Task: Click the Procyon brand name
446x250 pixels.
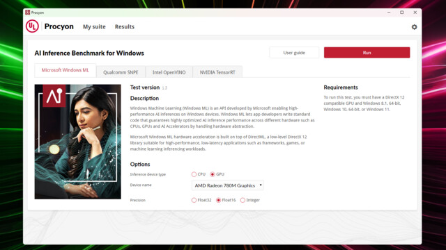Action: pos(59,26)
